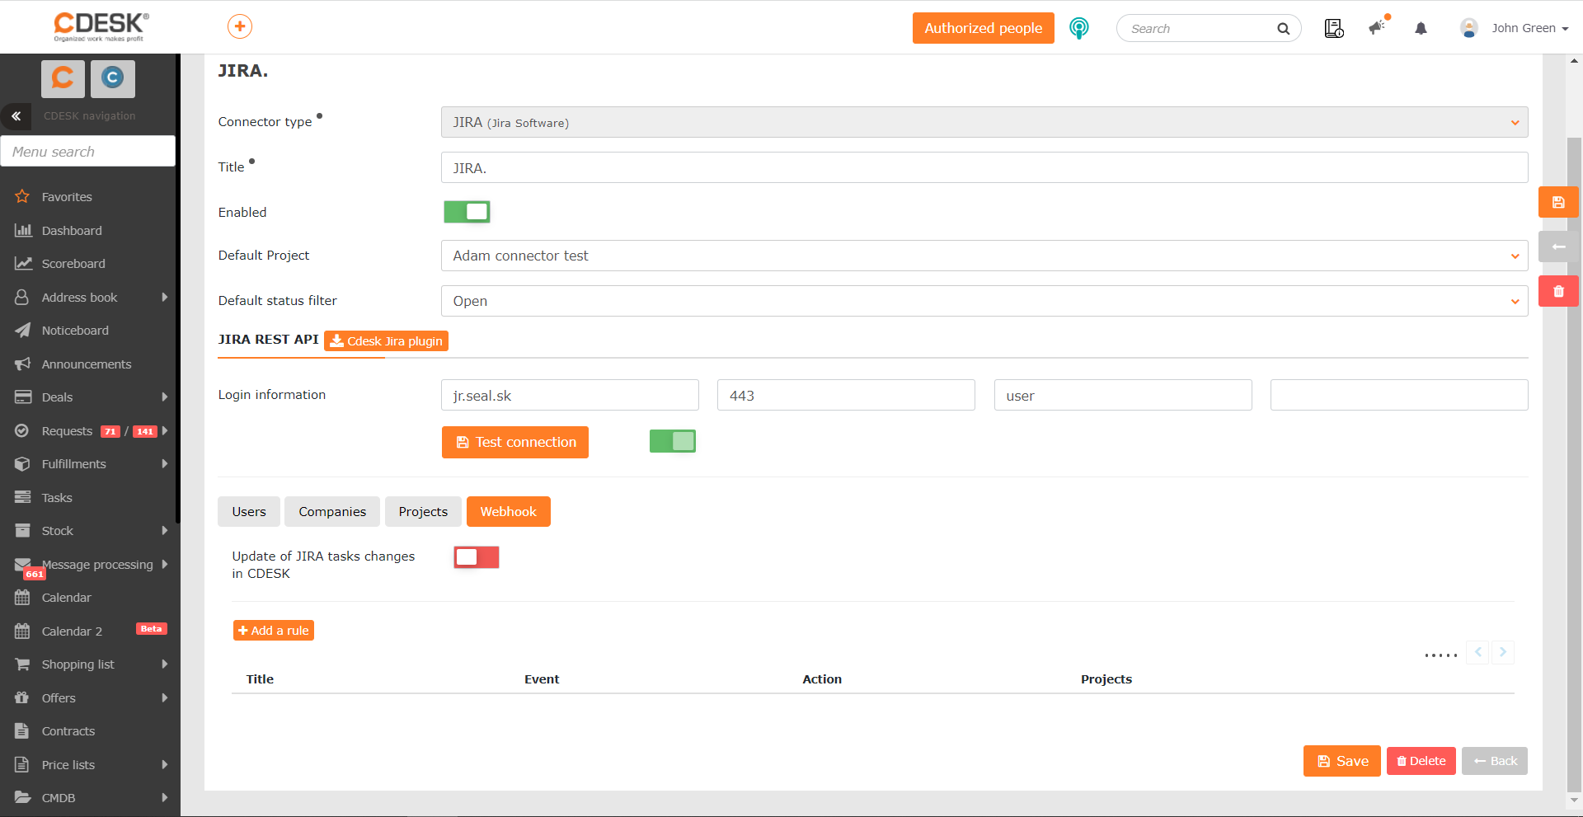
Task: Enable Update of JIRA tasks changes toggle
Action: click(x=477, y=557)
